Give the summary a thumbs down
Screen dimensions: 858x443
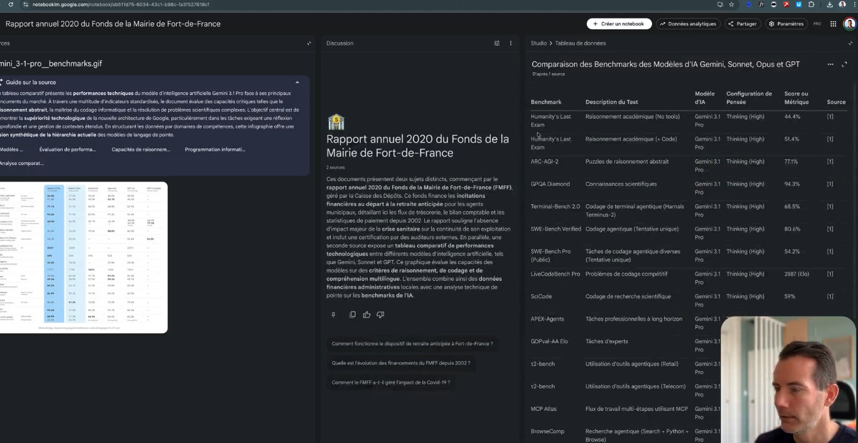pyautogui.click(x=380, y=315)
